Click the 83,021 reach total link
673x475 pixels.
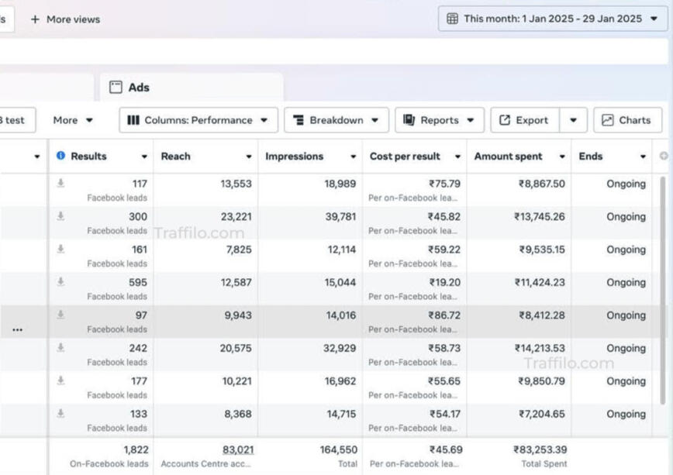[237, 449]
